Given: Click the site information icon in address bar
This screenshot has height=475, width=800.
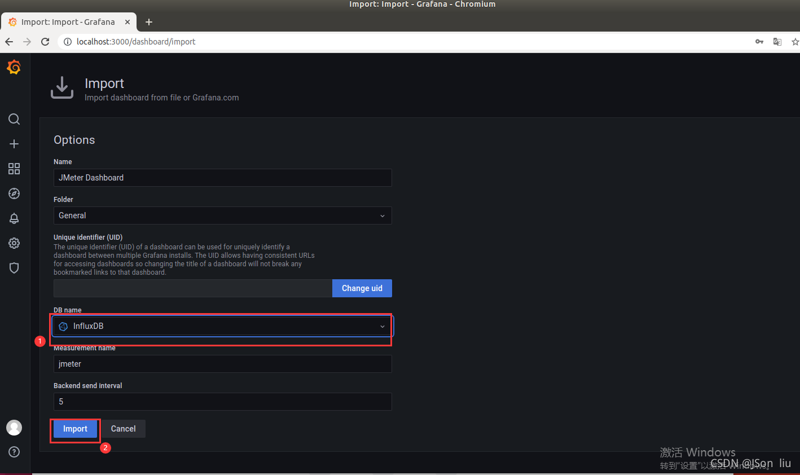Looking at the screenshot, I should 67,42.
